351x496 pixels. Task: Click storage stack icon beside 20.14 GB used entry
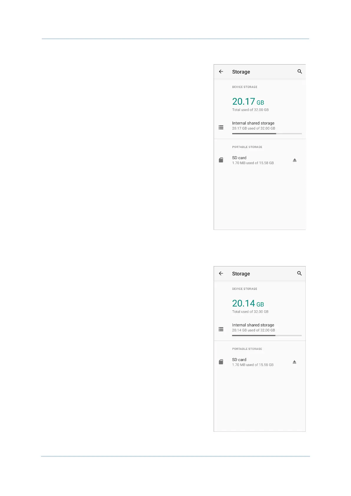tap(221, 329)
